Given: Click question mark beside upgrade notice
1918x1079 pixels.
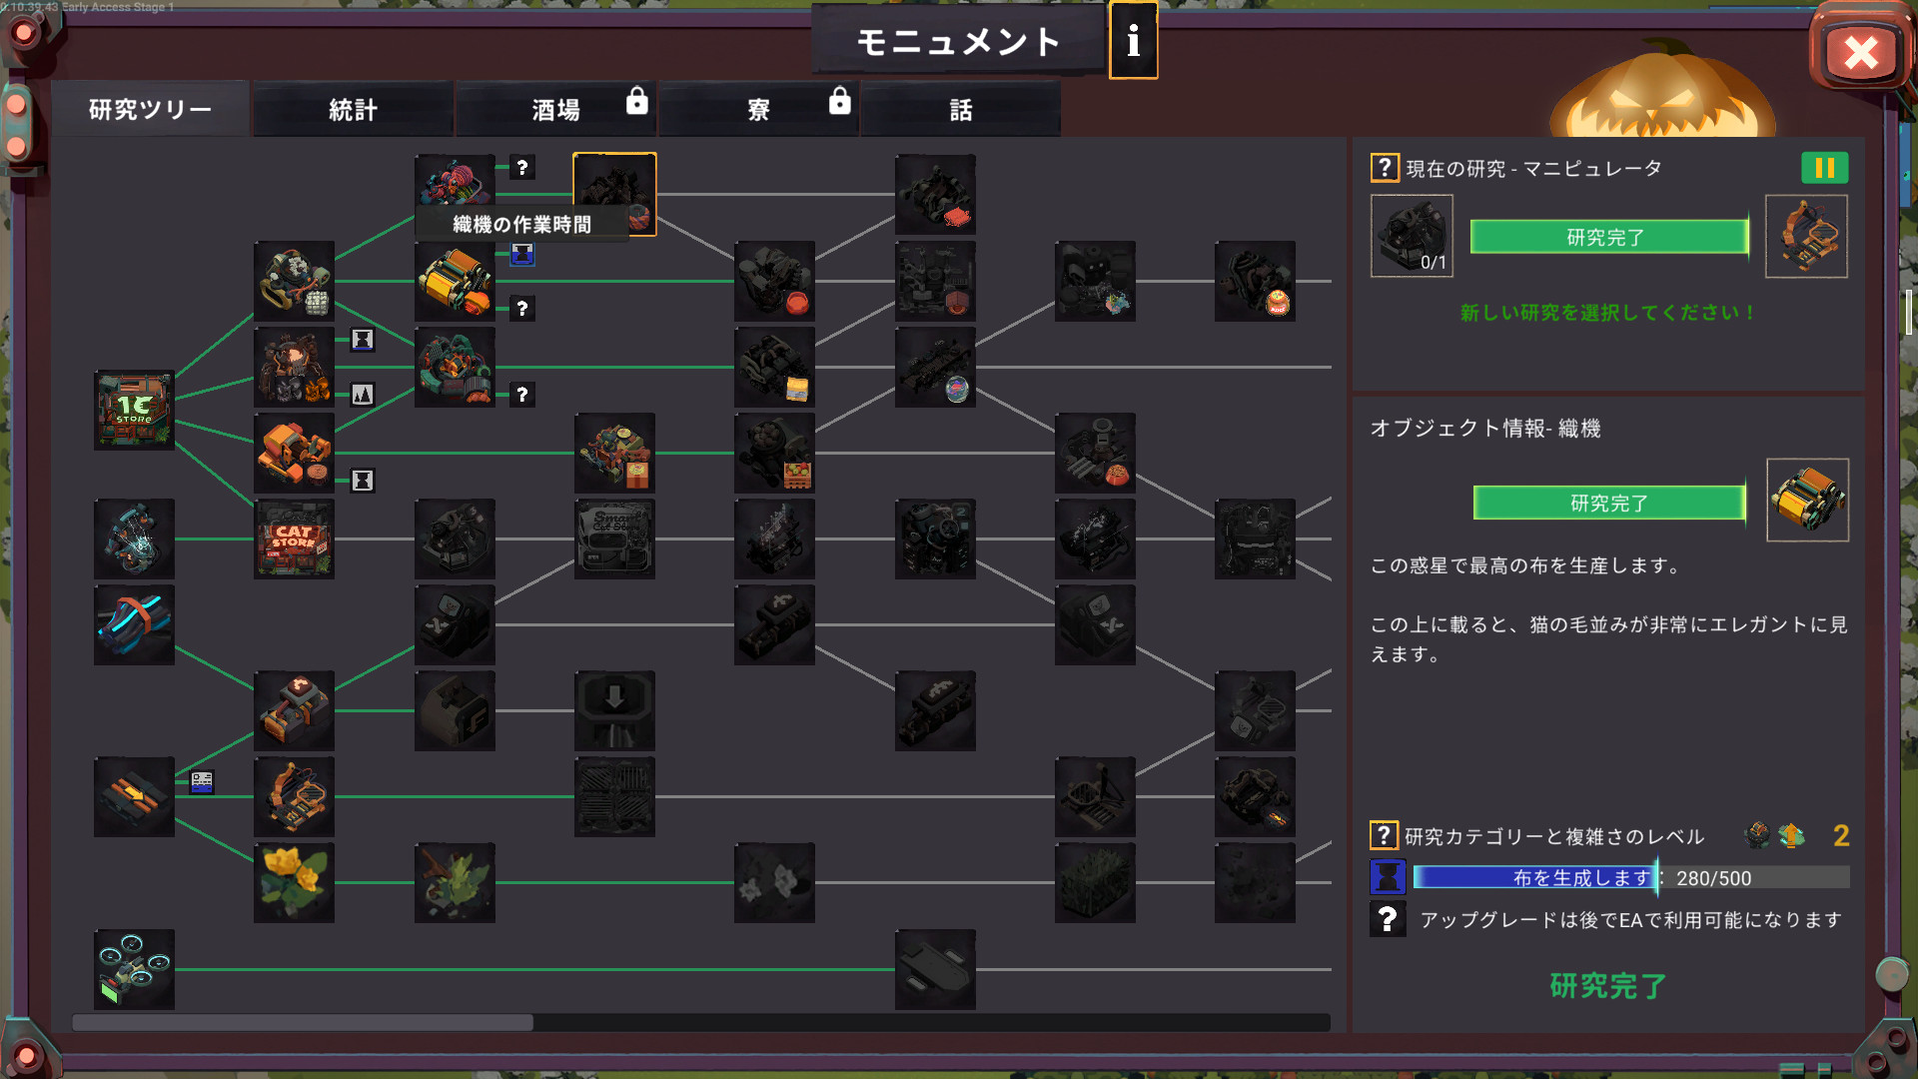Looking at the screenshot, I should click(1387, 919).
